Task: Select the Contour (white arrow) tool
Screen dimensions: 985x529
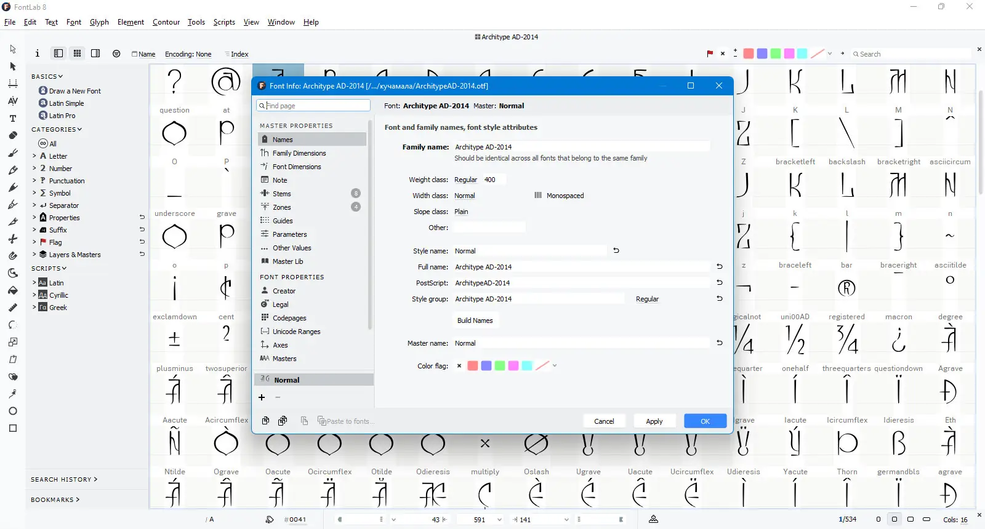Action: 13,49
